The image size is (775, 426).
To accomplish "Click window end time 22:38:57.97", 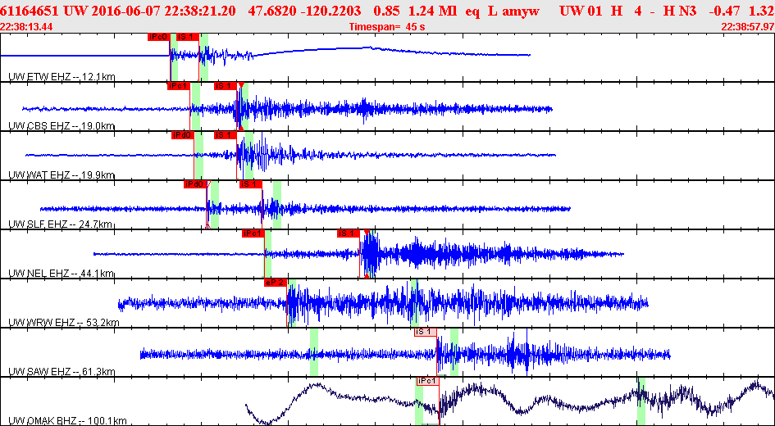I will pyautogui.click(x=748, y=27).
